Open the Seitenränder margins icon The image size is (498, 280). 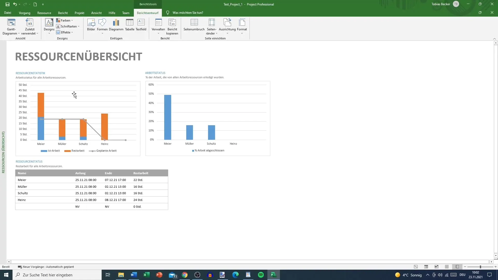[x=212, y=23]
